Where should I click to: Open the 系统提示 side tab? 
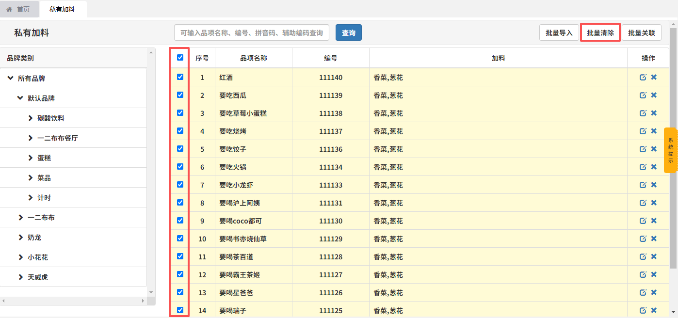point(671,150)
